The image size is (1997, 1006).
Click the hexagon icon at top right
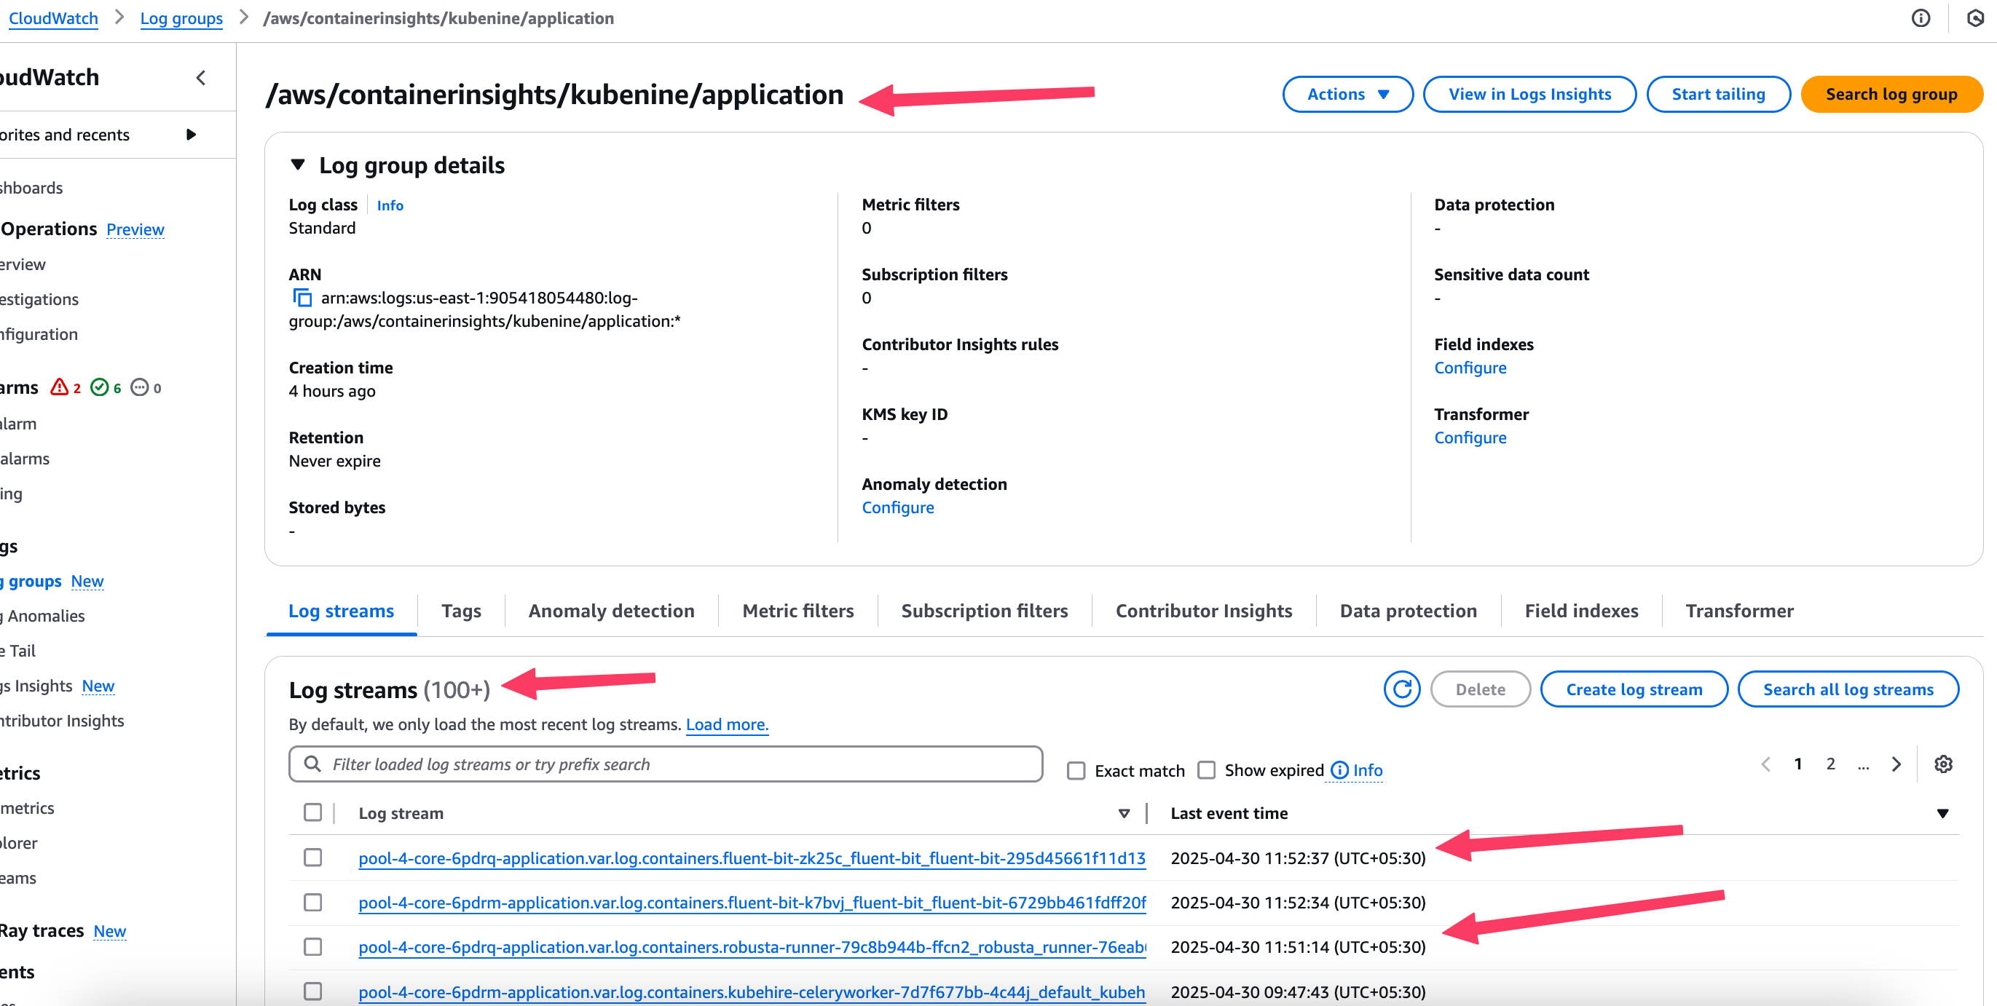(1974, 17)
